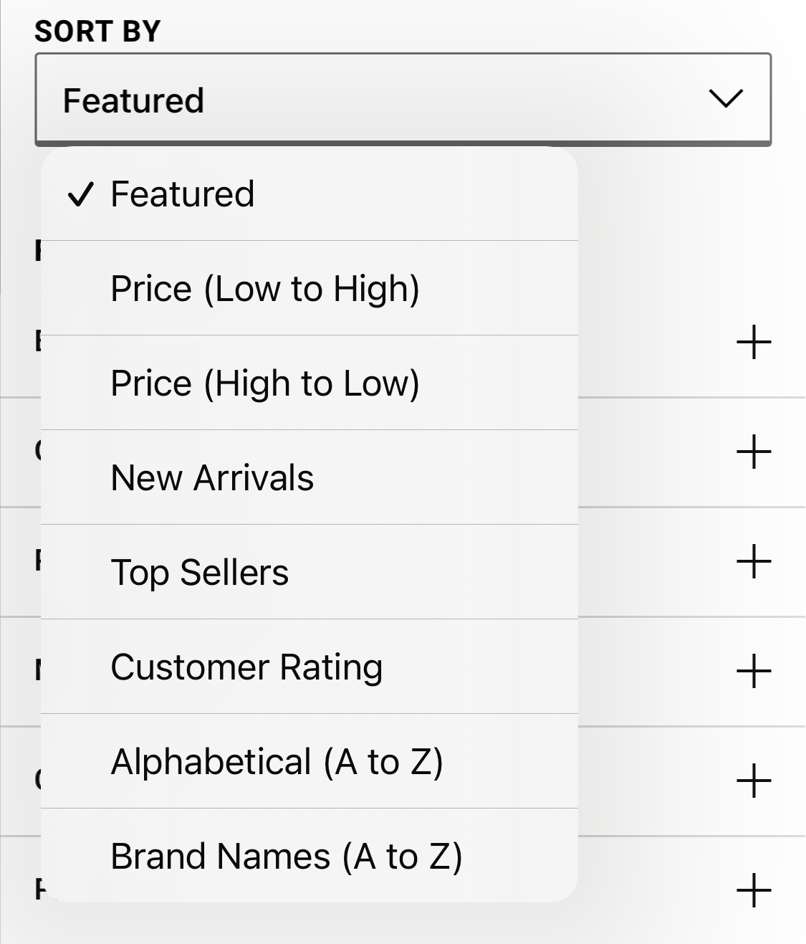Click the checkmark next to Featured
The width and height of the screenshot is (806, 944).
tap(81, 194)
